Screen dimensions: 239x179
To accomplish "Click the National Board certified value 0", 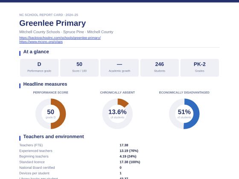I will coord(120,167).
